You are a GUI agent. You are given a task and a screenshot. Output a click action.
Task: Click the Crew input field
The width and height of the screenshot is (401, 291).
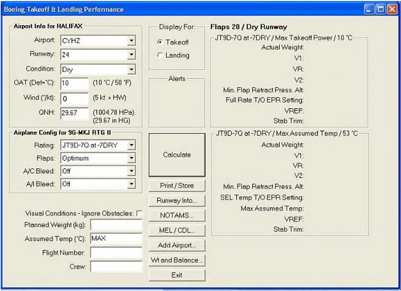pyautogui.click(x=116, y=266)
